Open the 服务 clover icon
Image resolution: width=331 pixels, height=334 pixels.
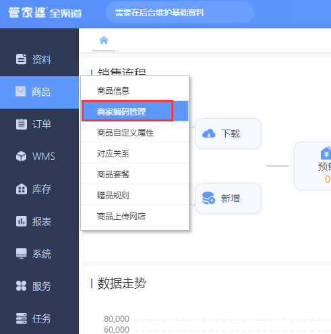[22, 286]
